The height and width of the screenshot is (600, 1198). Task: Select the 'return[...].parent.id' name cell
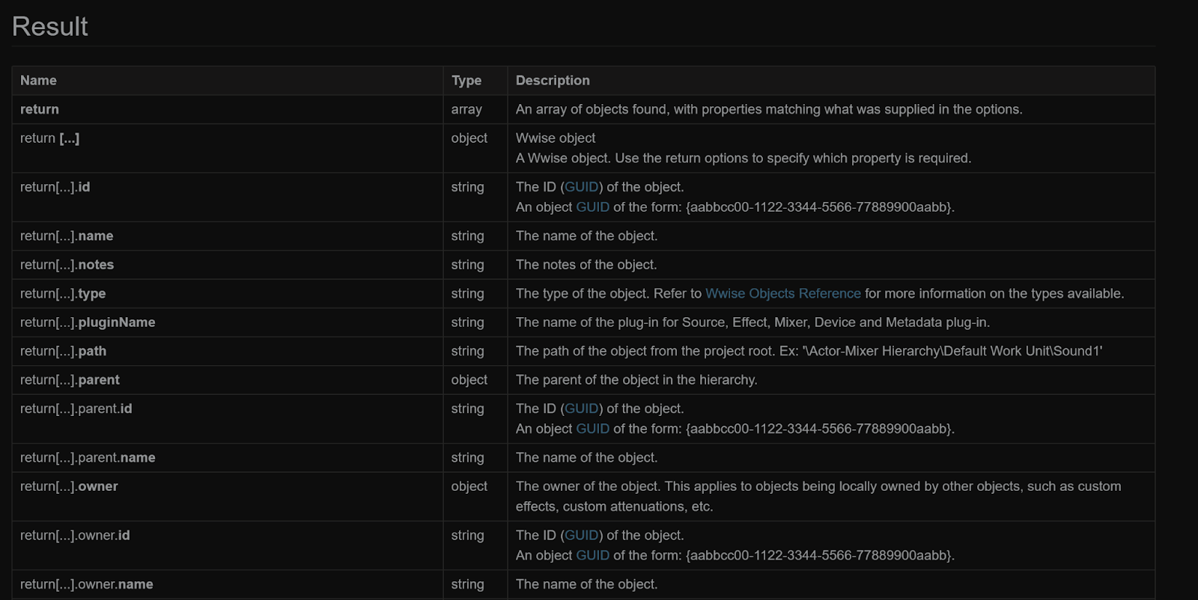click(x=228, y=419)
